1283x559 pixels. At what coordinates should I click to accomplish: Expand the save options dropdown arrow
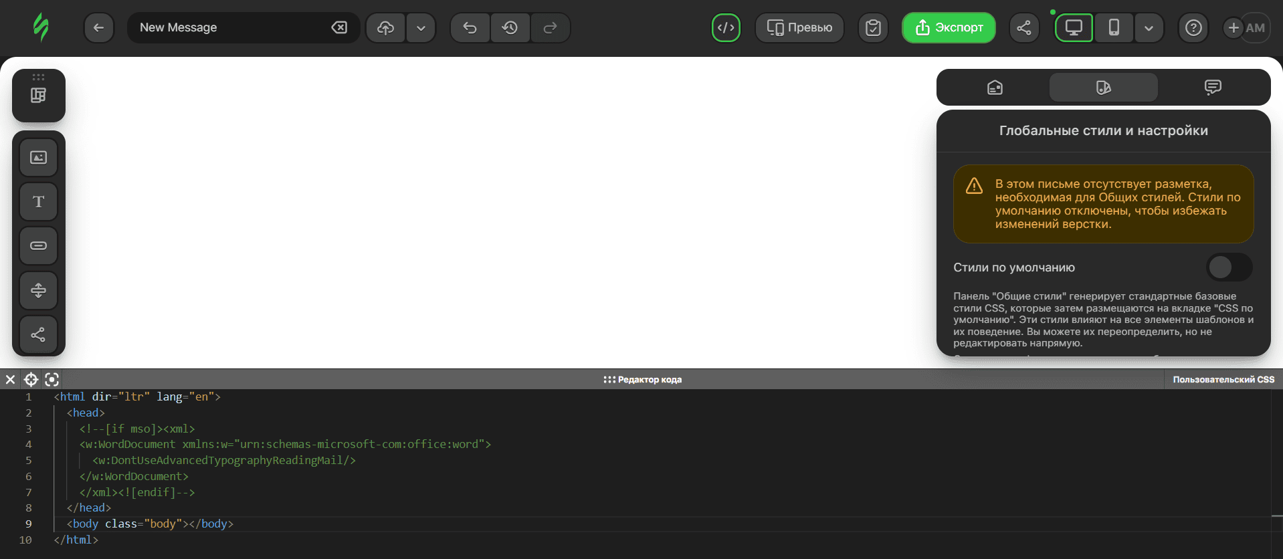tap(421, 28)
